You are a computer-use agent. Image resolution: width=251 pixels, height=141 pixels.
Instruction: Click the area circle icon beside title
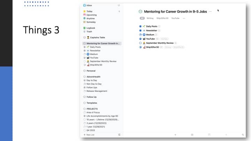(140, 11)
